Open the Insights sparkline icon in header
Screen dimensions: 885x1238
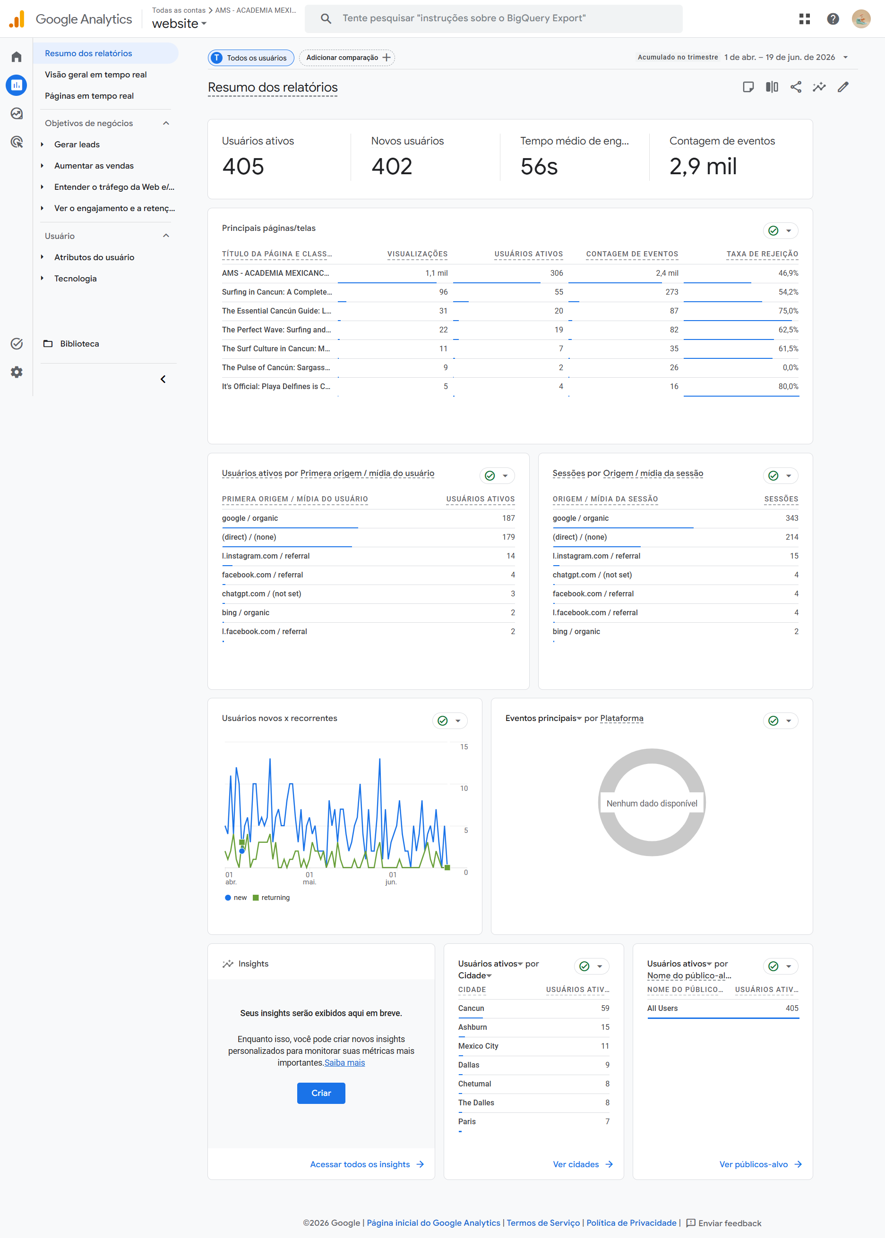819,87
